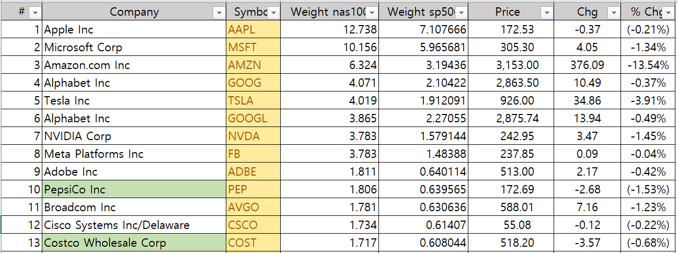Select PepsiCo percent change (-1.53%)
Screen dimensions: 678x253
[x=649, y=190]
